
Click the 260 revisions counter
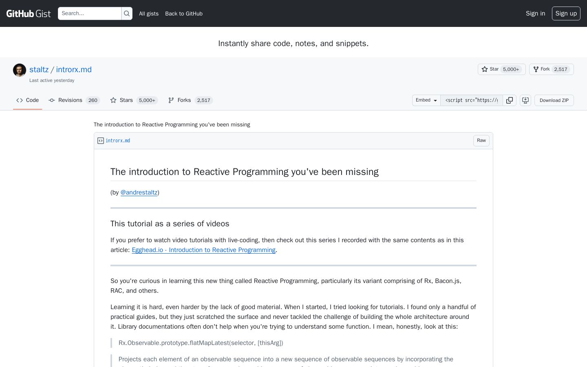click(93, 100)
